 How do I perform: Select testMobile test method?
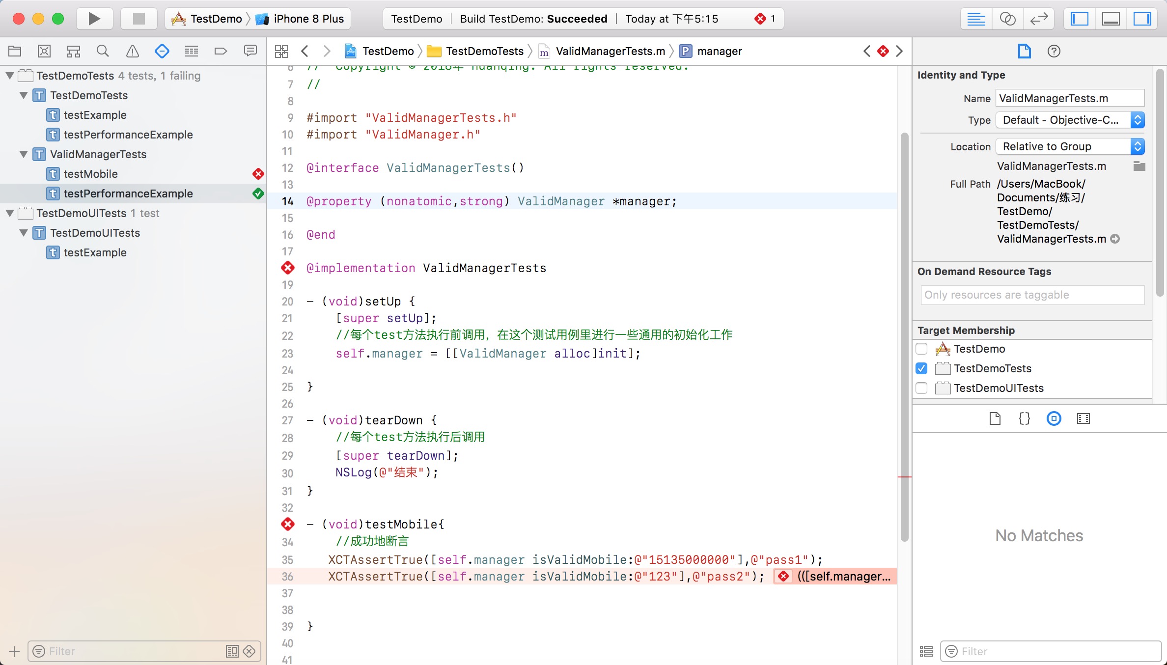(x=133, y=174)
